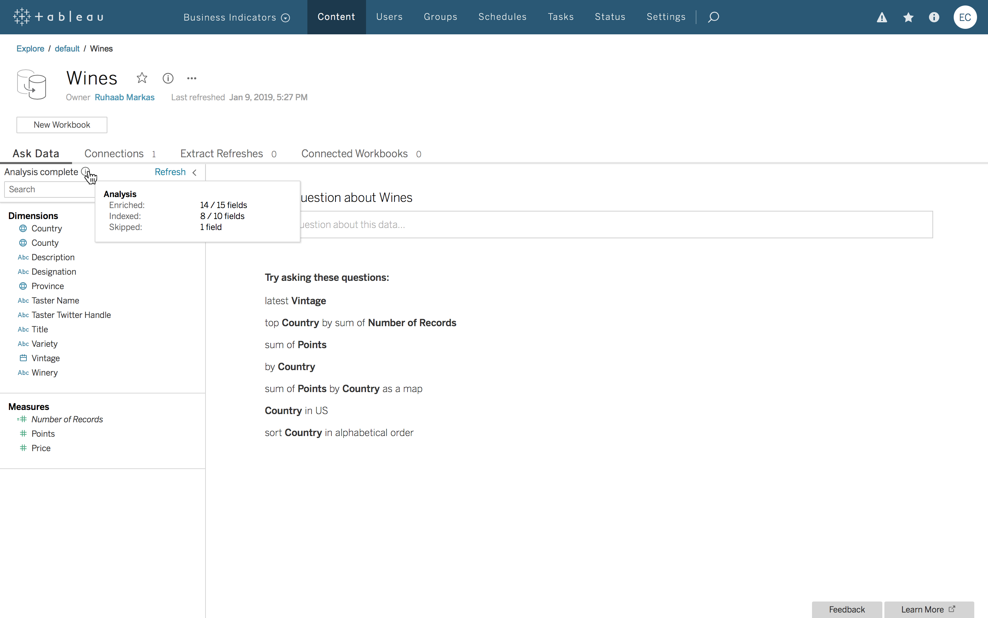
Task: Open the Settings menu
Action: point(666,17)
